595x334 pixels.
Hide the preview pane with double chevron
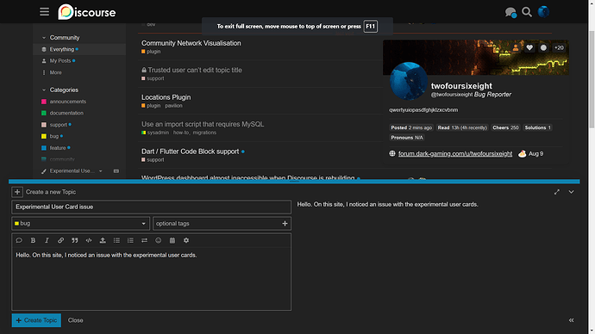pyautogui.click(x=571, y=320)
